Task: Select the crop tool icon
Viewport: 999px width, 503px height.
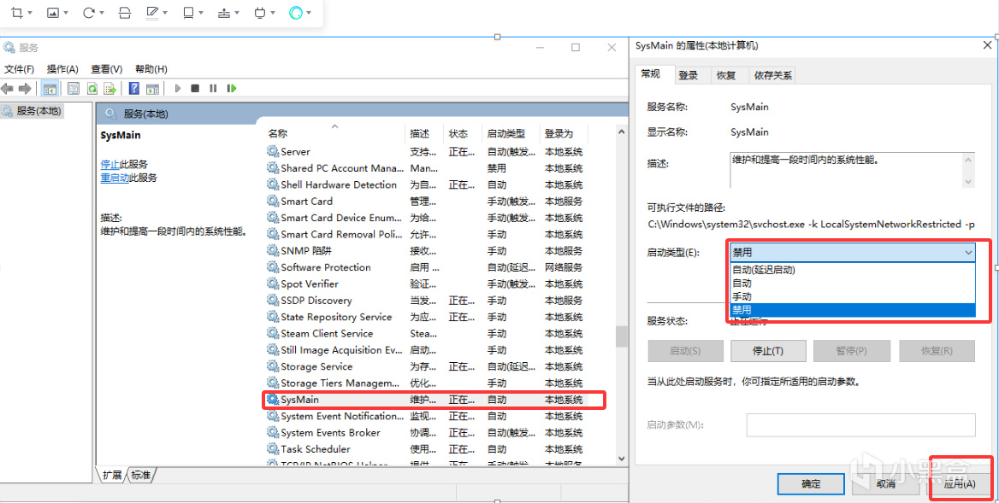Action: point(18,12)
